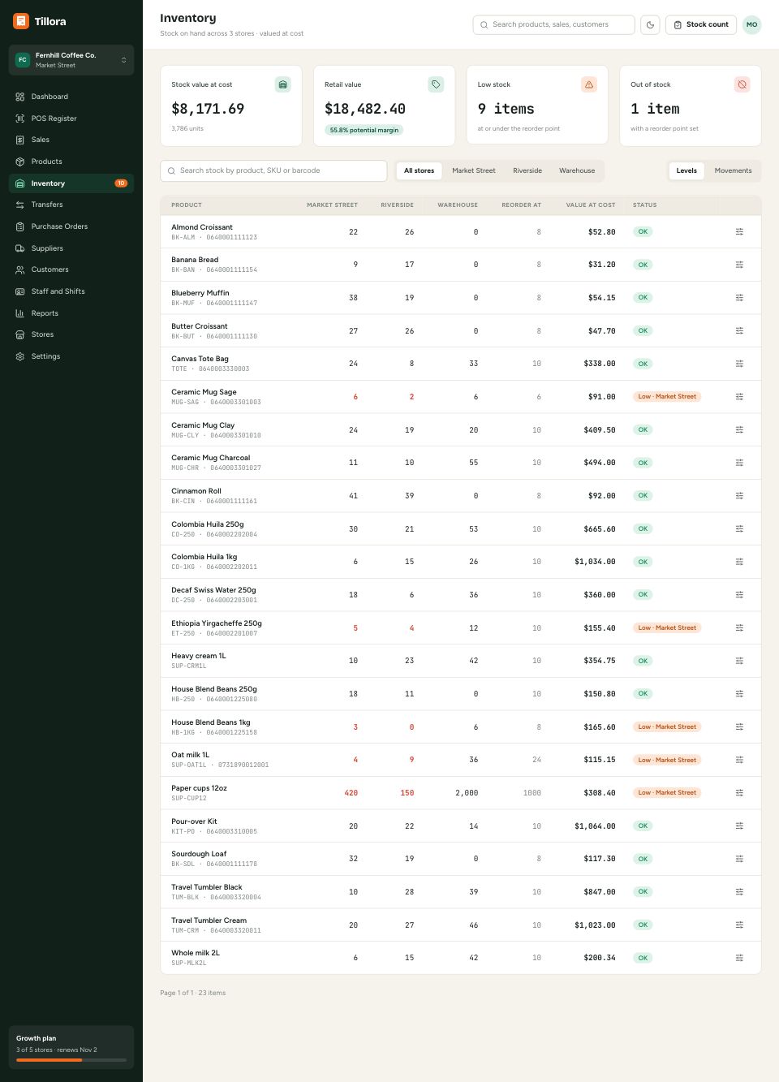
Task: Open the Transfers page
Action: click(x=71, y=205)
